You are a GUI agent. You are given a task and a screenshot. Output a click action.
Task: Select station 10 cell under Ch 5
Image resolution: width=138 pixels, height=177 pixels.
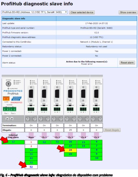click(x=96, y=158)
